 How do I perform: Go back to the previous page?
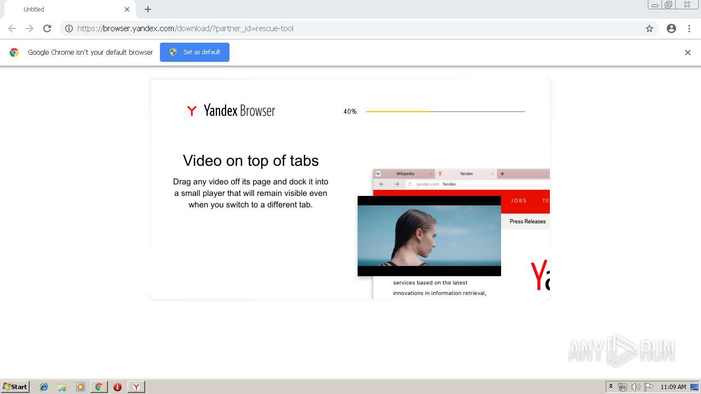(x=12, y=28)
